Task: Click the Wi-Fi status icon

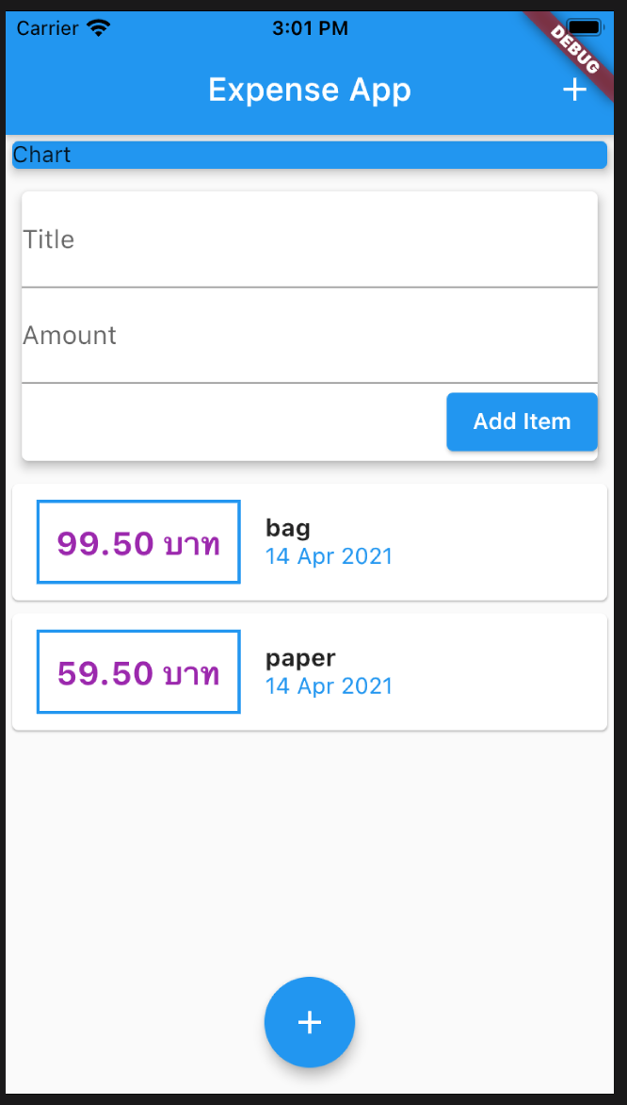Action: 98,28
